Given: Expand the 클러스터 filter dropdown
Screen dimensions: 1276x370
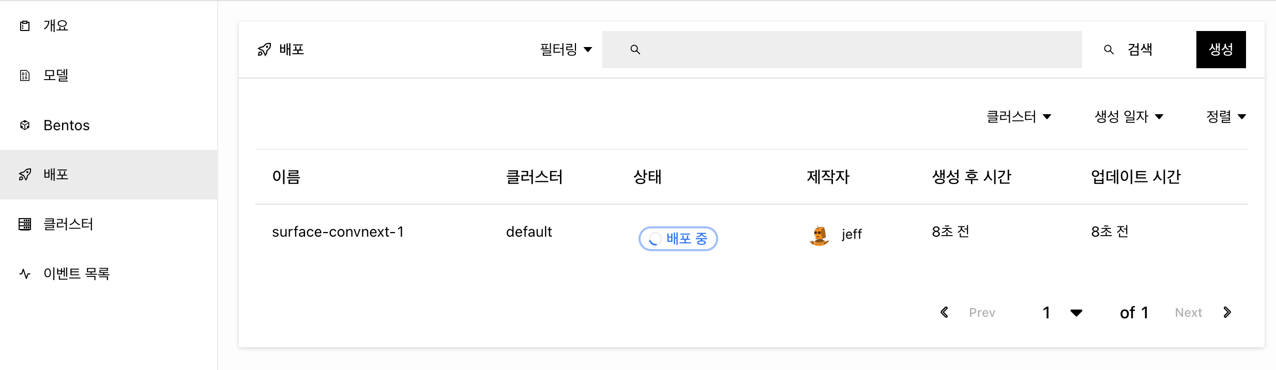Looking at the screenshot, I should click(x=1019, y=117).
